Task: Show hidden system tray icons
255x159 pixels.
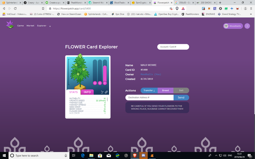Action: click(x=216, y=155)
